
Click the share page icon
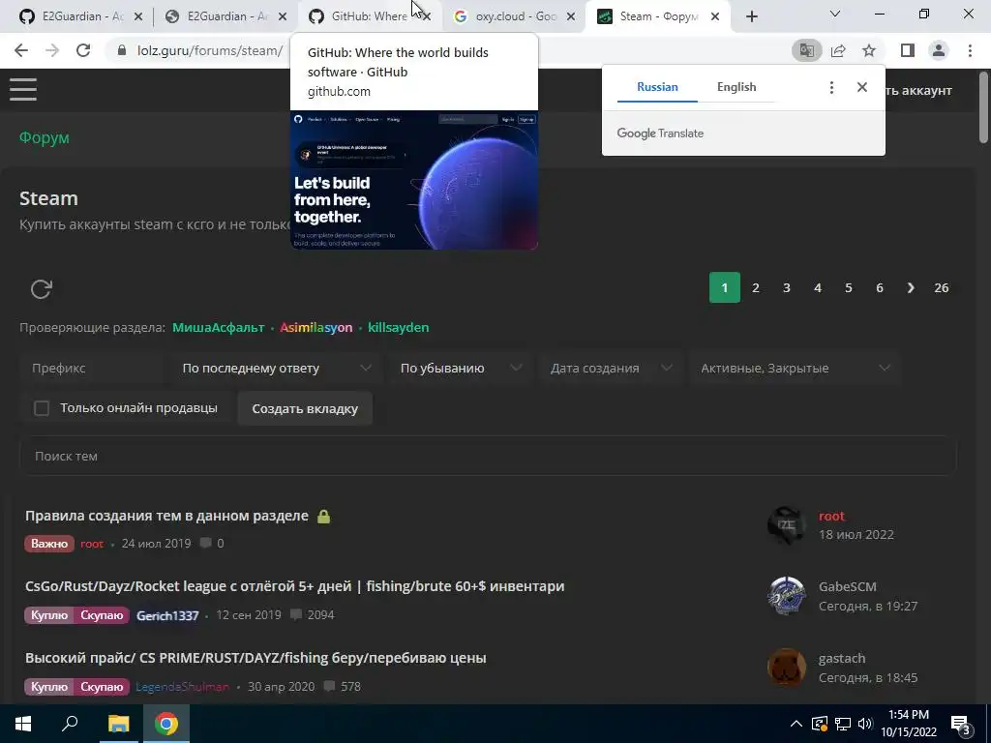point(838,50)
